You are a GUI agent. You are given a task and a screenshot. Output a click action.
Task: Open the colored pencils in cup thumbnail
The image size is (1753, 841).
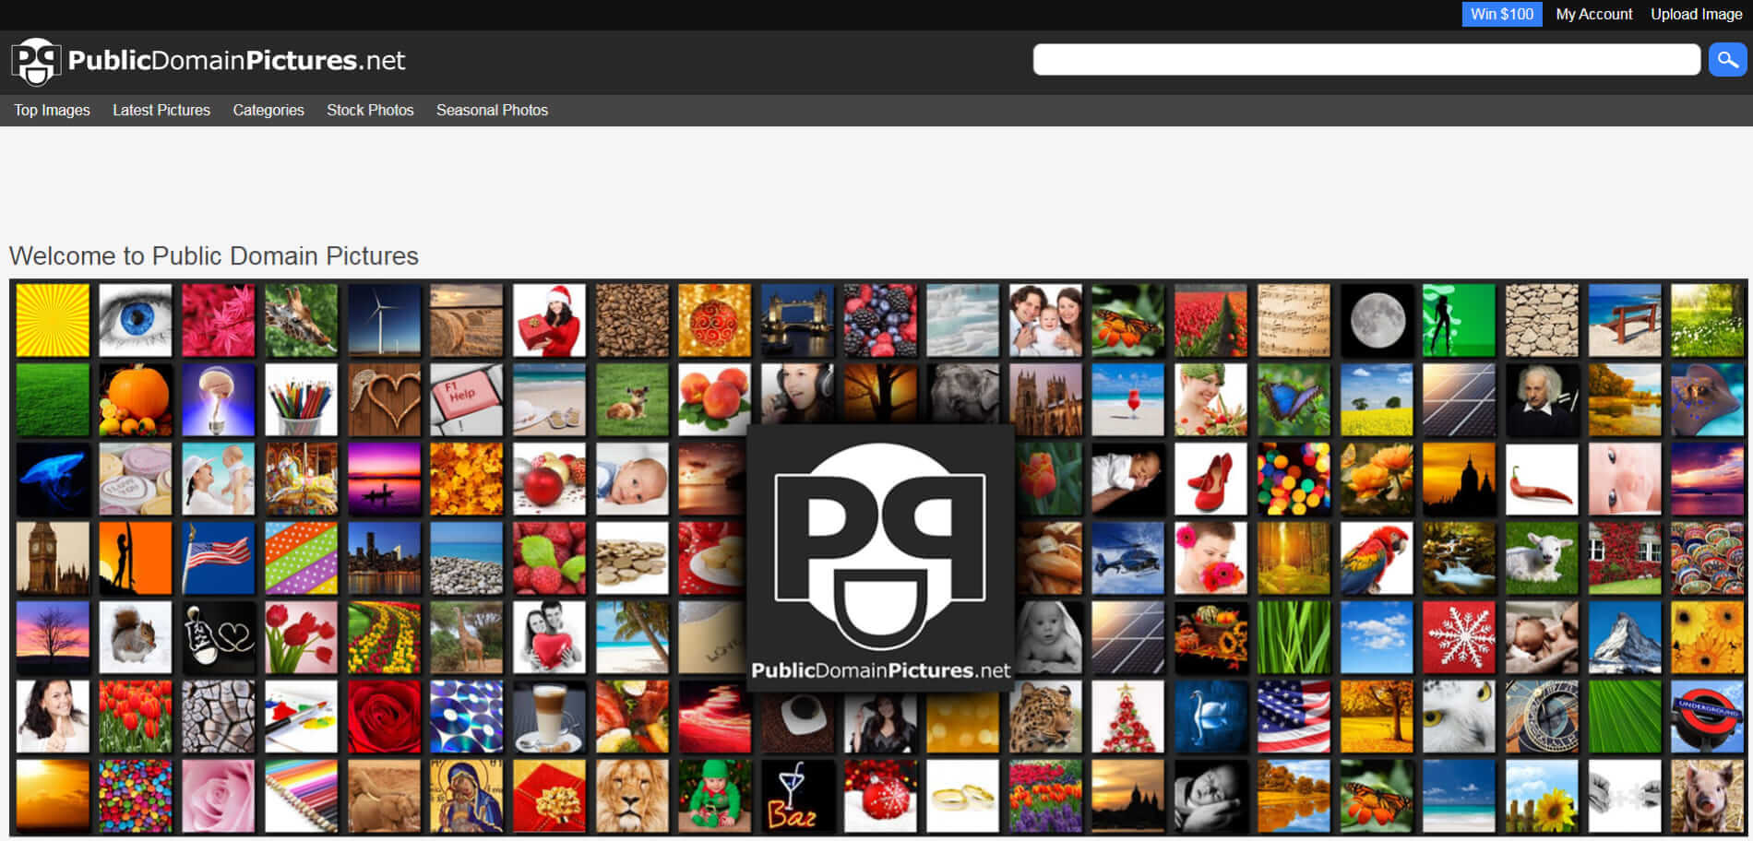(x=301, y=399)
